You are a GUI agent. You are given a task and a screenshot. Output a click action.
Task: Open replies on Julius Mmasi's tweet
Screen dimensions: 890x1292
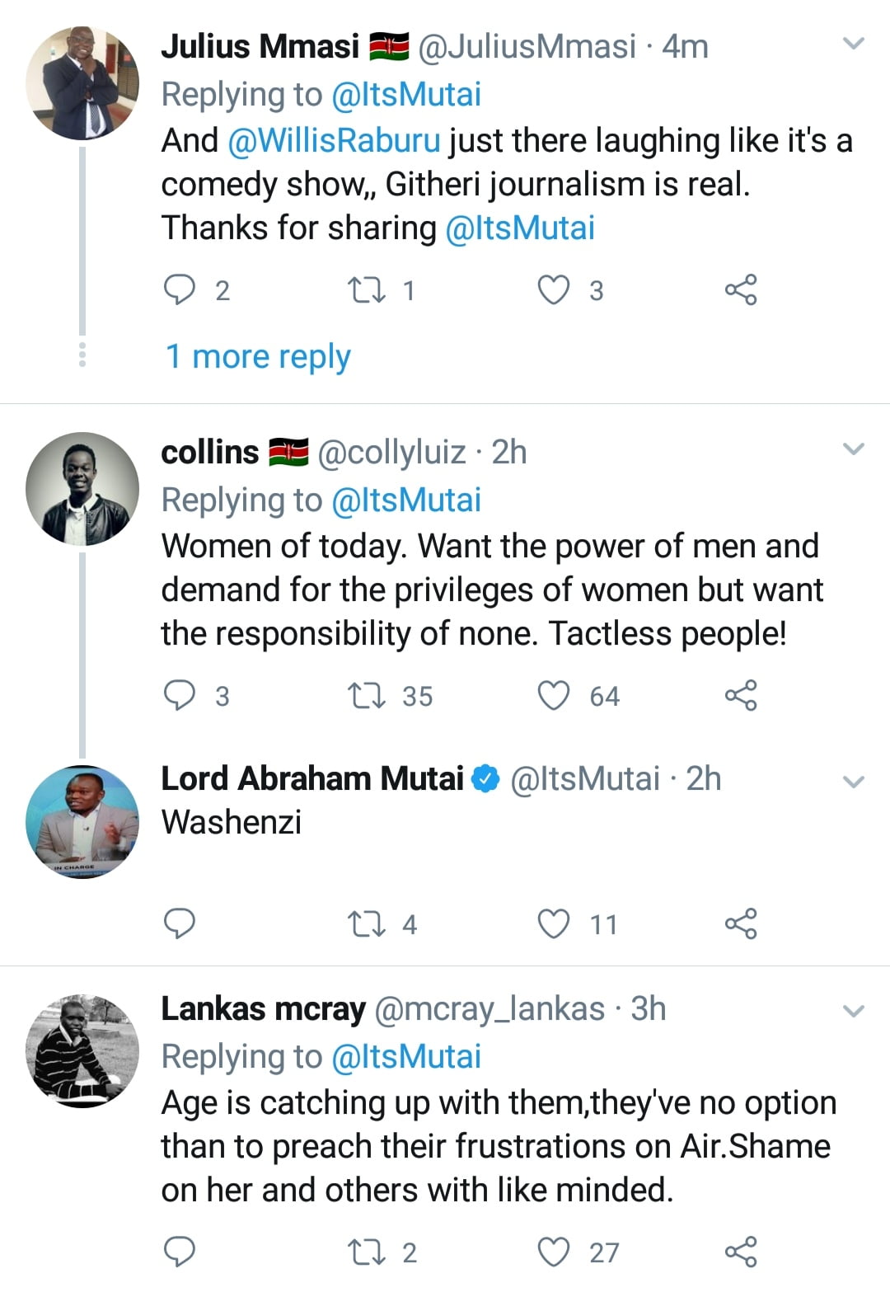point(180,290)
